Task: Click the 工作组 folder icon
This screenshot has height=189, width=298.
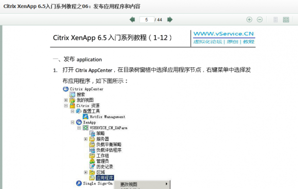Action: (x=92, y=156)
